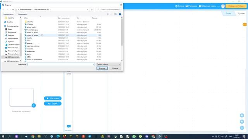Open the Костюмы button
This screenshot has width=248, height=139.
point(53,98)
